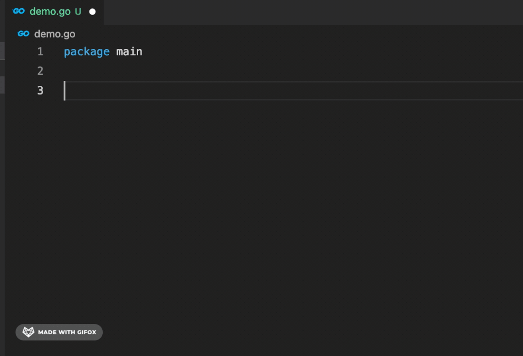The height and width of the screenshot is (356, 523).
Task: Select line number 2 in the gutter
Action: (x=40, y=71)
